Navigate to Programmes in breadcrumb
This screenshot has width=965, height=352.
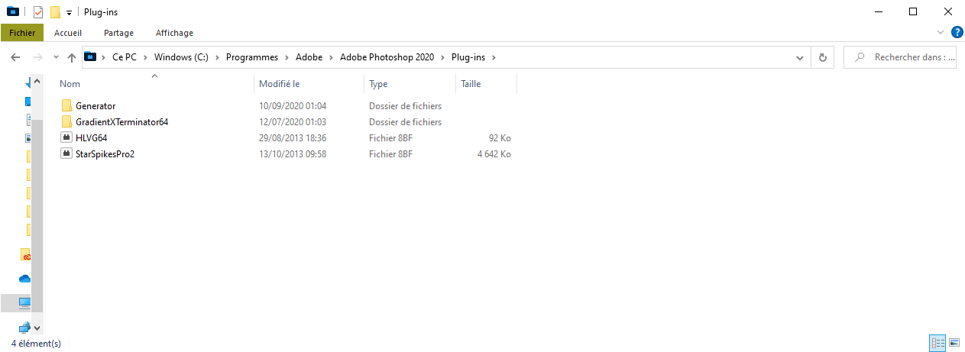click(x=251, y=57)
